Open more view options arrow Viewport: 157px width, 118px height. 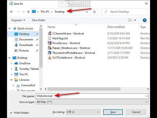135,20
